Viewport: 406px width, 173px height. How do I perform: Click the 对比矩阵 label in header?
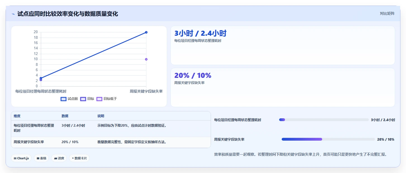[387, 13]
